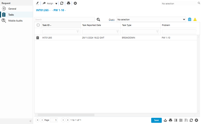Click the magnifier icon next to Search

[x=98, y=20]
